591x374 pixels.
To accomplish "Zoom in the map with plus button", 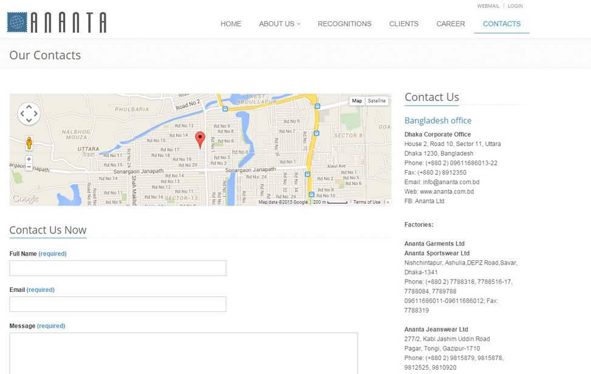I will pyautogui.click(x=29, y=159).
